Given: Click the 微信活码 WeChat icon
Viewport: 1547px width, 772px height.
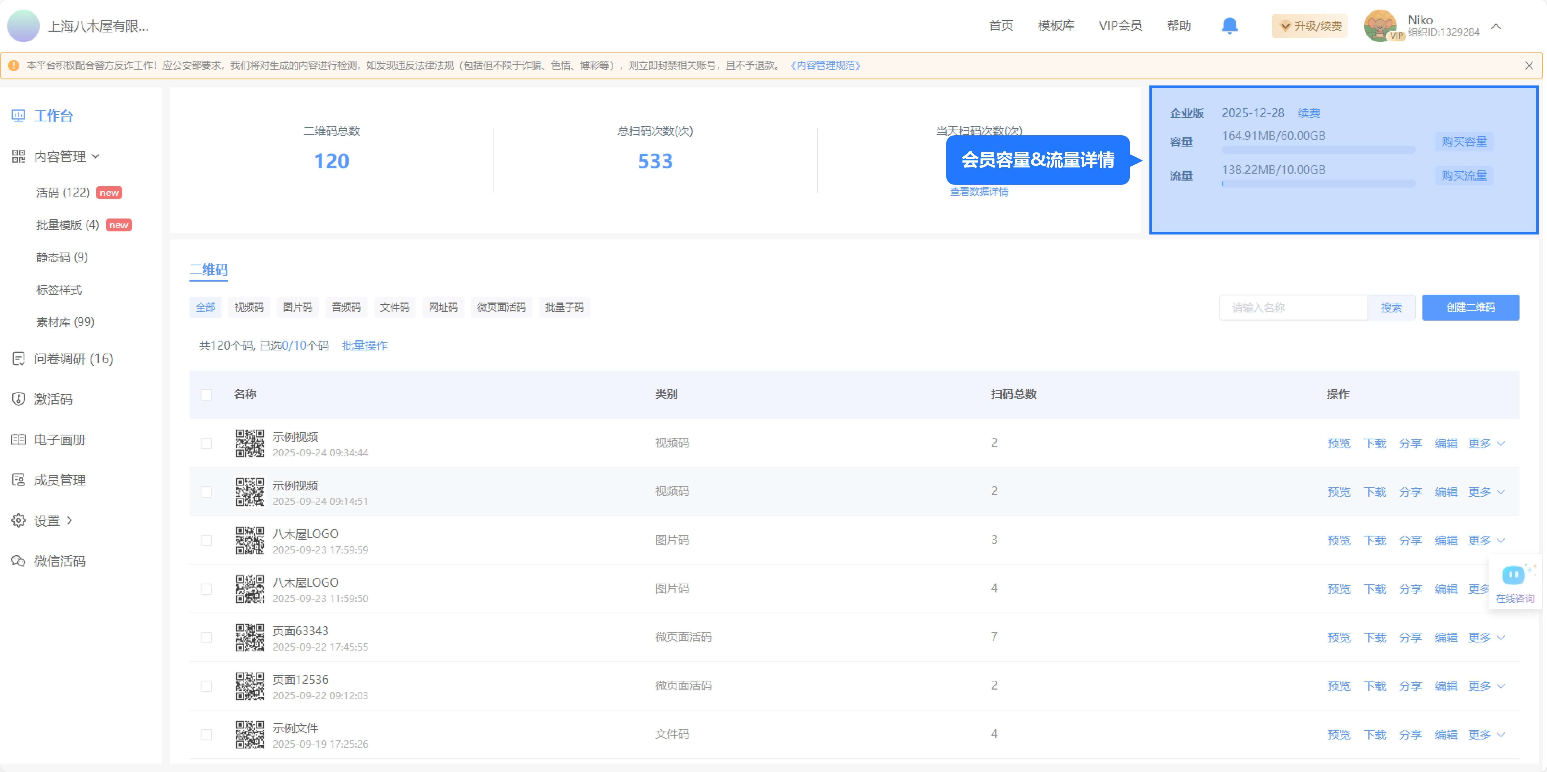Looking at the screenshot, I should [19, 561].
